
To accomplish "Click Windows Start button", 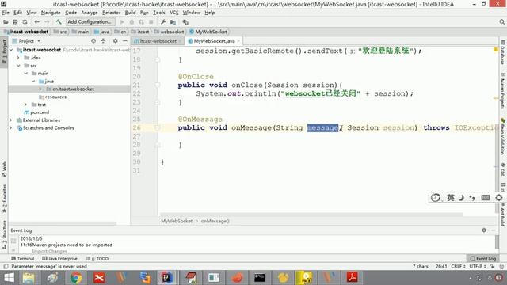I will click(x=9, y=278).
